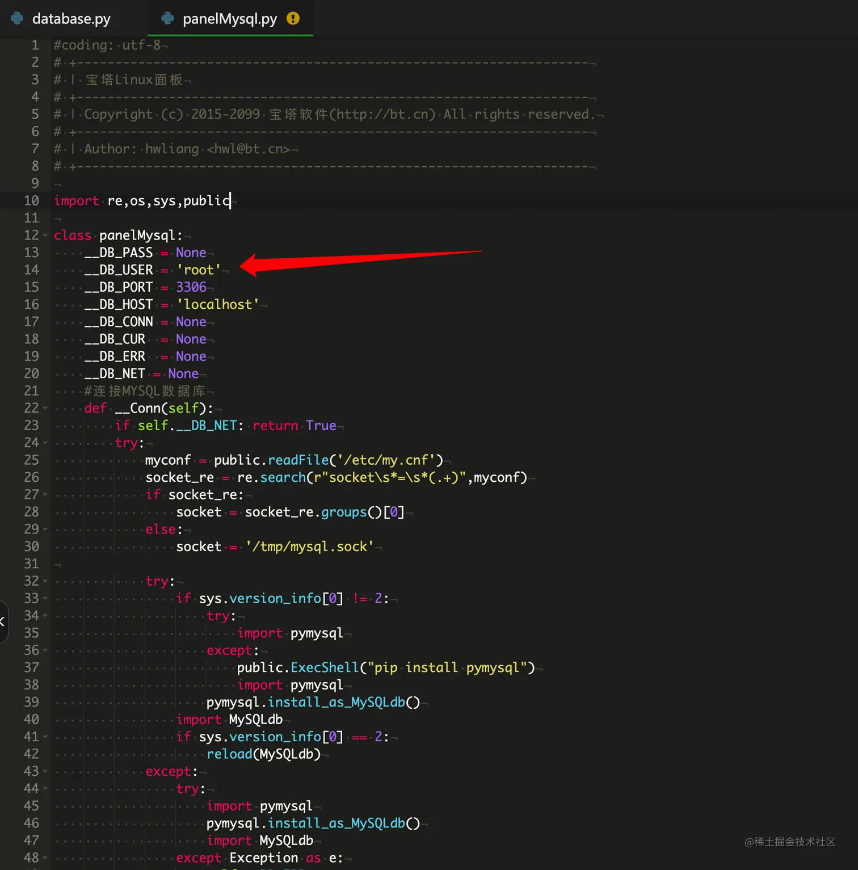Click line number 1 in the gutter
This screenshot has height=870, width=858.
click(x=35, y=45)
